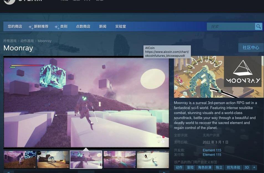Select the fourth thumbnail with purple reflection

click(120, 159)
